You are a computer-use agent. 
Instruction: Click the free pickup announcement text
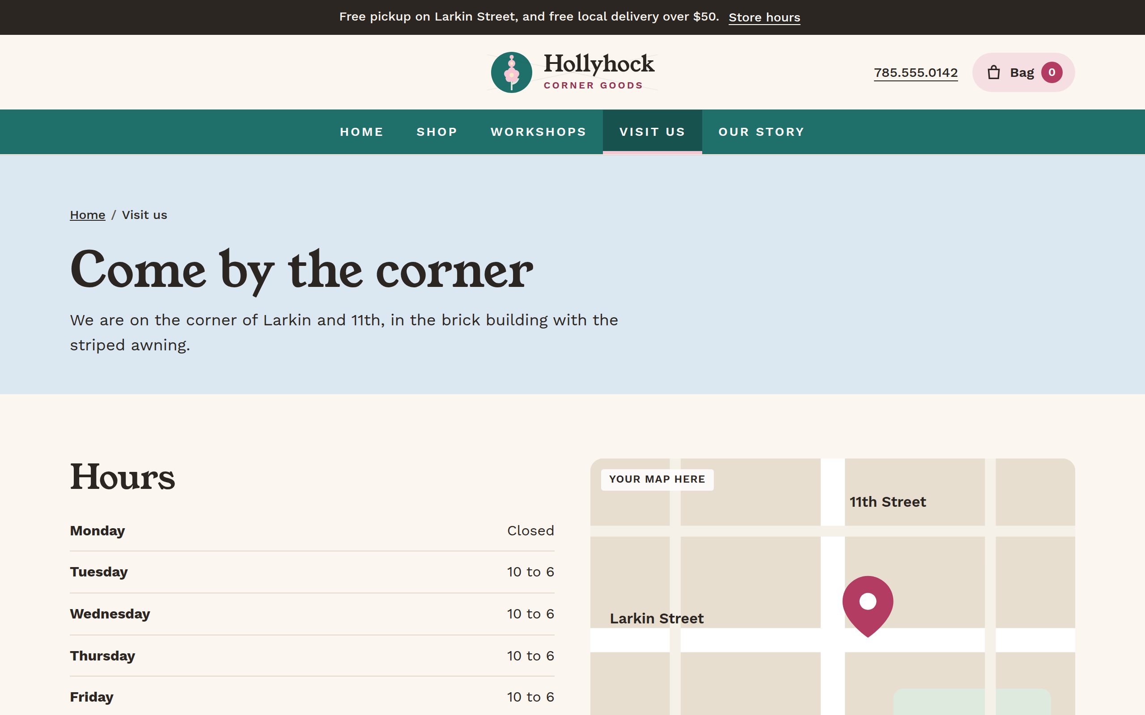click(529, 17)
